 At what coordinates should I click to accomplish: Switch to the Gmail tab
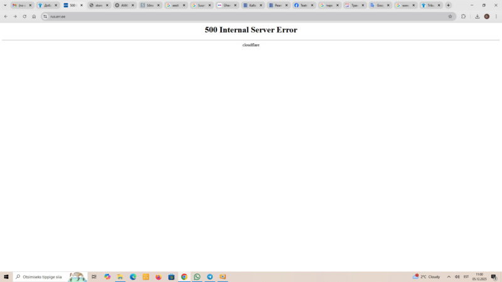19,5
